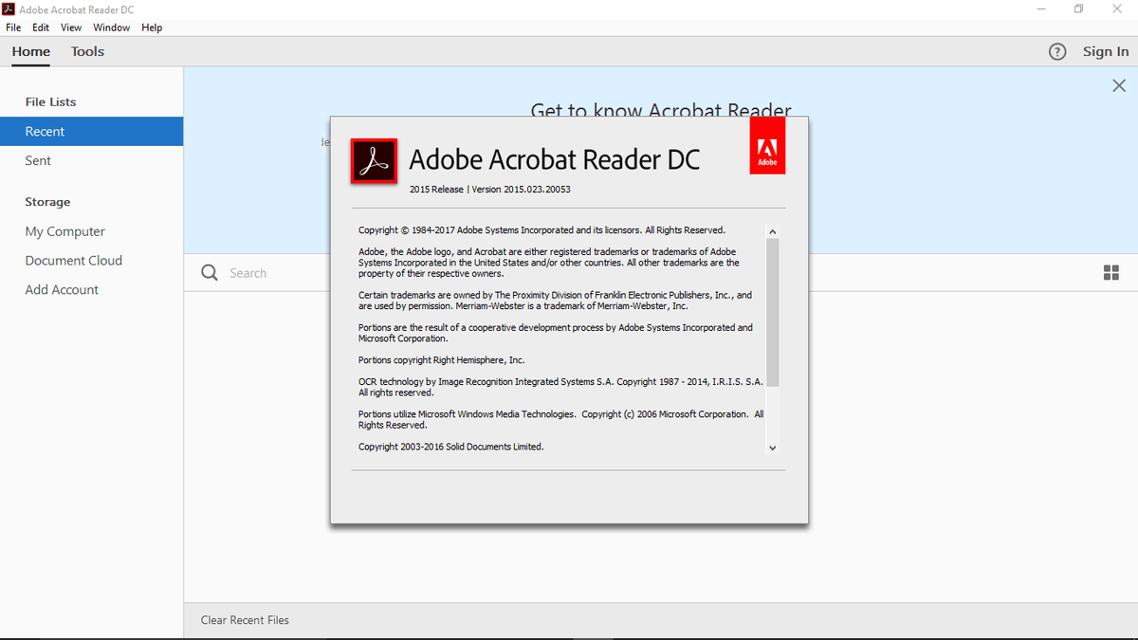1138x640 pixels.
Task: Click the Acrobat icon in title bar
Action: 9,9
